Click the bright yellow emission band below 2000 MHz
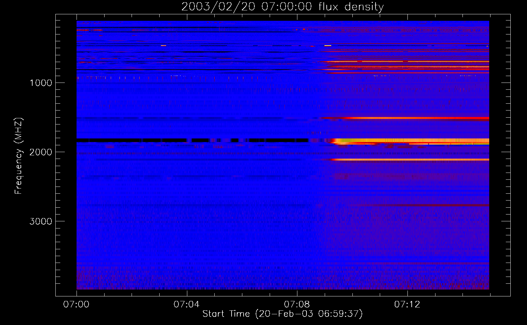Viewport: 527px width, 325px height. pyautogui.click(x=410, y=141)
